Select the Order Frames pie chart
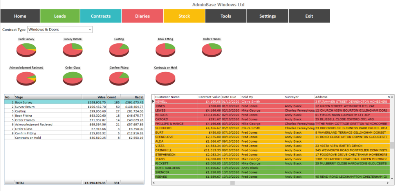The width and height of the screenshot is (401, 191). coord(211,50)
